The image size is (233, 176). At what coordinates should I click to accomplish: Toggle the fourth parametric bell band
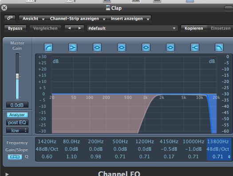click(x=170, y=47)
